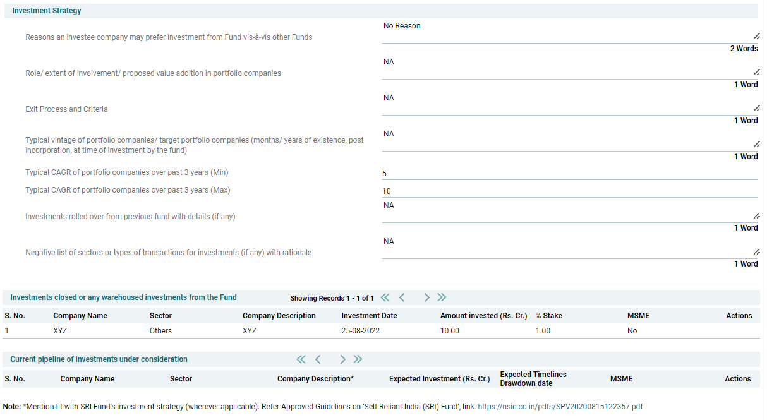This screenshot has width=767, height=420.
Task: Go to last page of closed investments
Action: pos(442,297)
